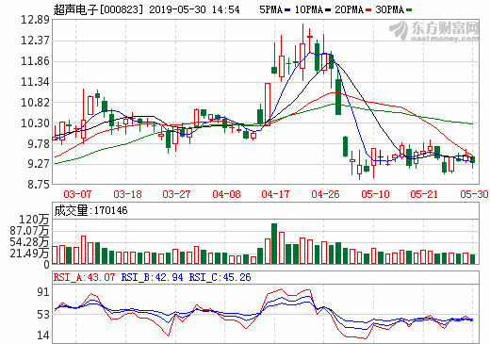
Task: Click the last candlestick on 05-30
Action: (x=472, y=162)
